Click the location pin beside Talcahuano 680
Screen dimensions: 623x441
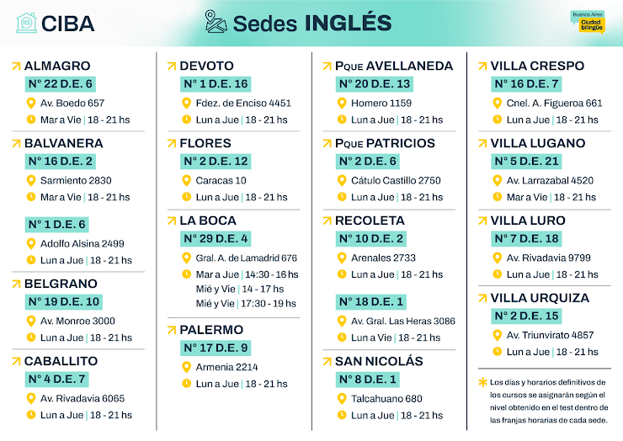click(342, 399)
